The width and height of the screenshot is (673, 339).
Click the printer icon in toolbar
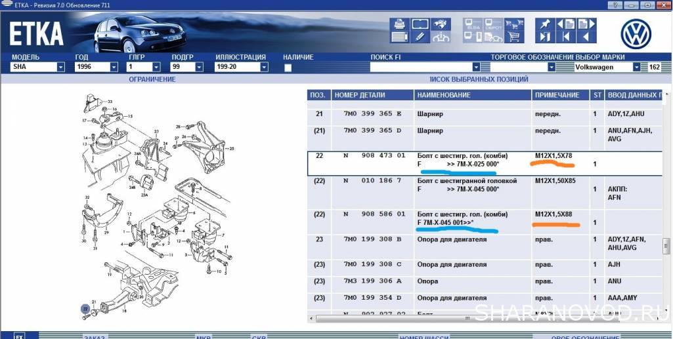tap(398, 25)
